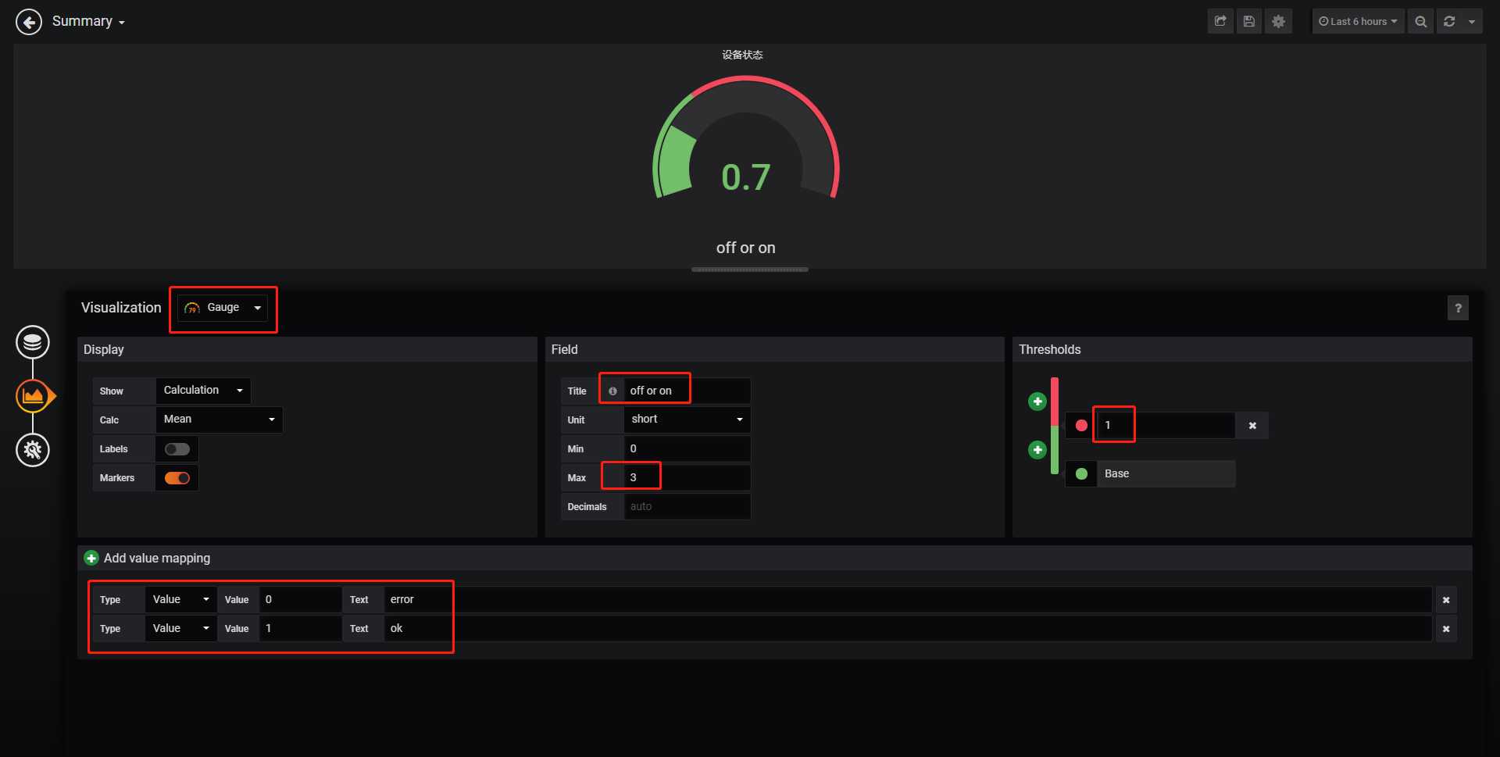Viewport: 1500px width, 757px height.
Task: Open the Show Calculation dropdown
Action: coord(203,391)
